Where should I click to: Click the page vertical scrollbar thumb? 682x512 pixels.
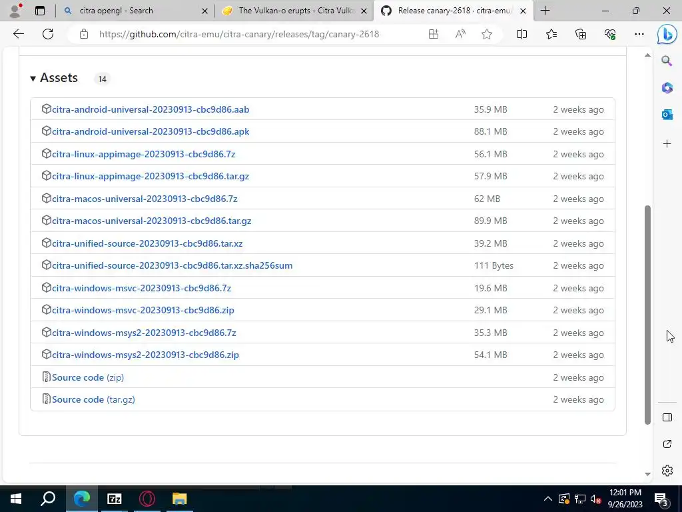coord(647,315)
